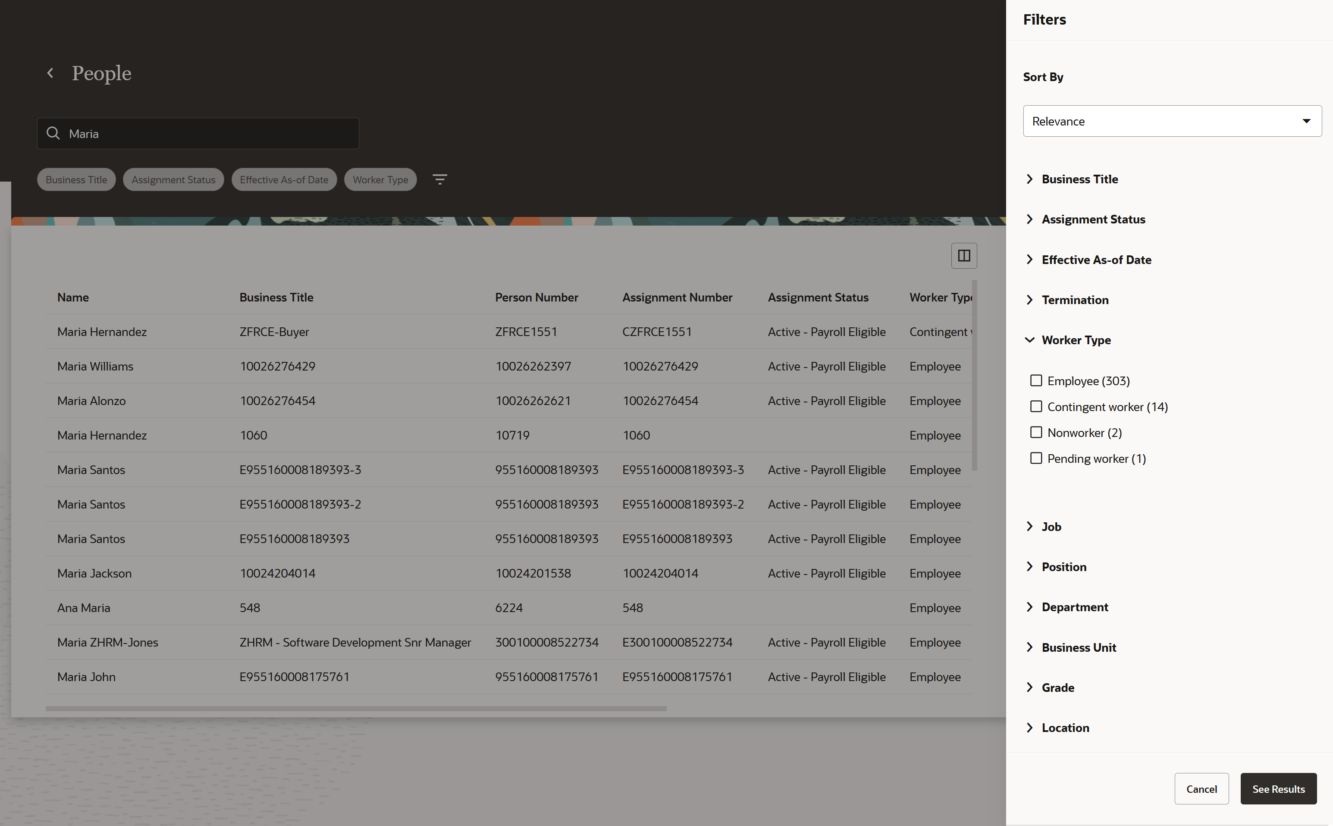
Task: Expand the Department filter section
Action: pyautogui.click(x=1074, y=607)
